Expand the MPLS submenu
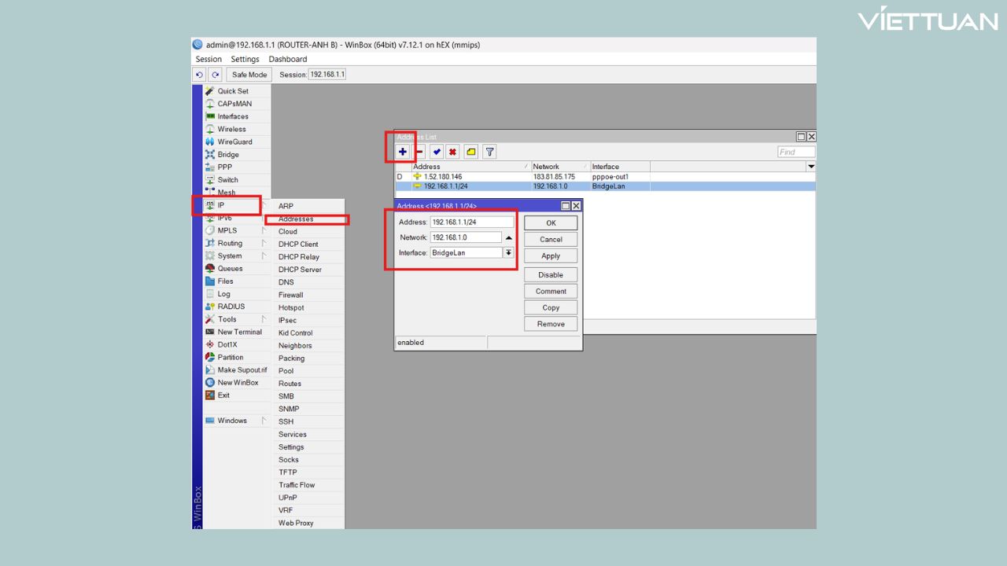The width and height of the screenshot is (1007, 566). 236,230
